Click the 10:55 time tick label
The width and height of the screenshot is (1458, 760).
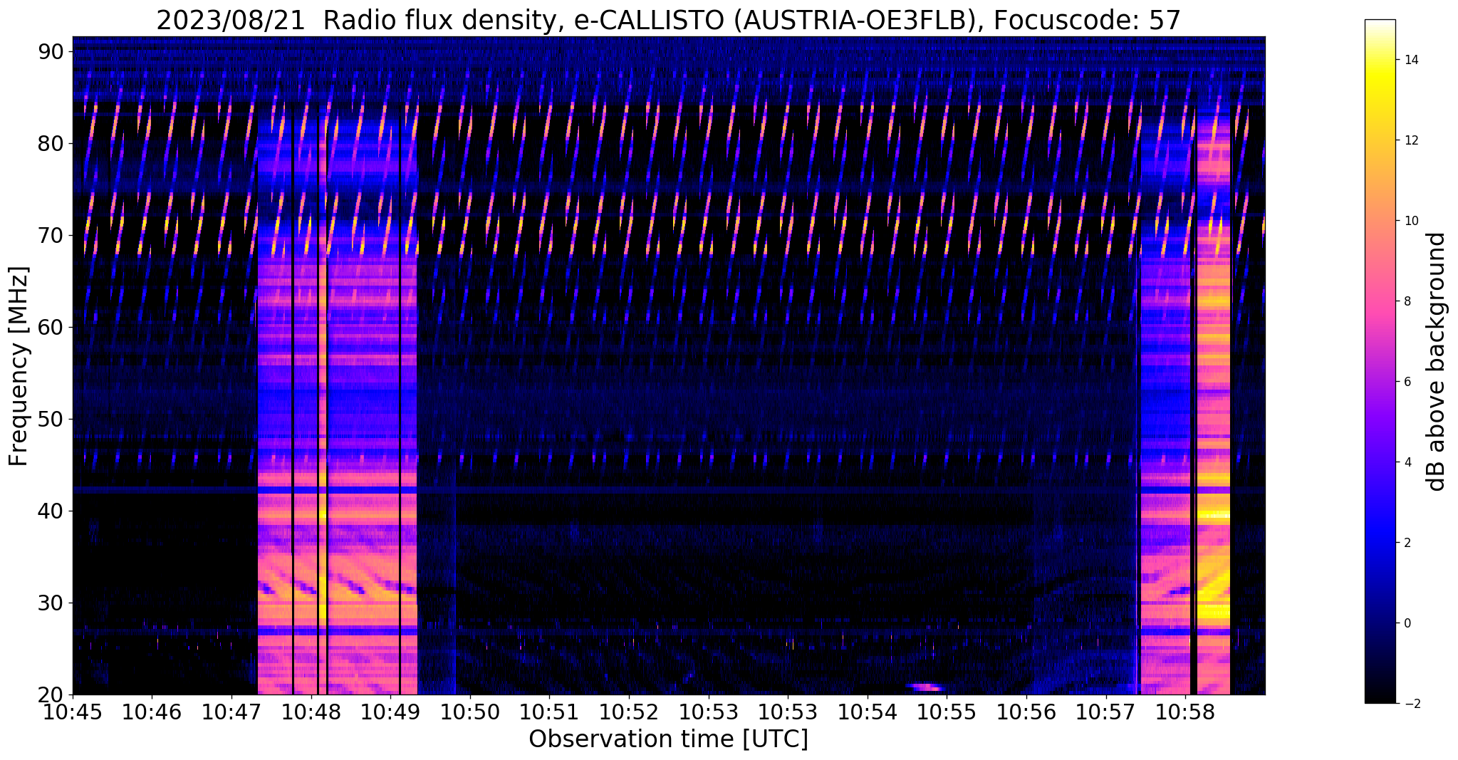tap(947, 711)
